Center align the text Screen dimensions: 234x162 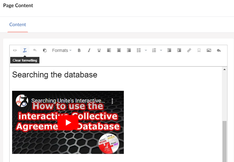[x=119, y=50]
